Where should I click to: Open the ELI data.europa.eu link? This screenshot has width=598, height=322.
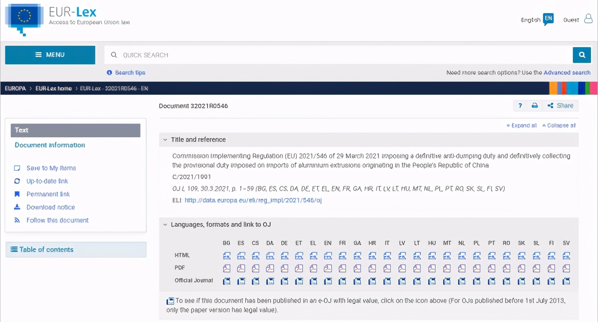tap(253, 200)
